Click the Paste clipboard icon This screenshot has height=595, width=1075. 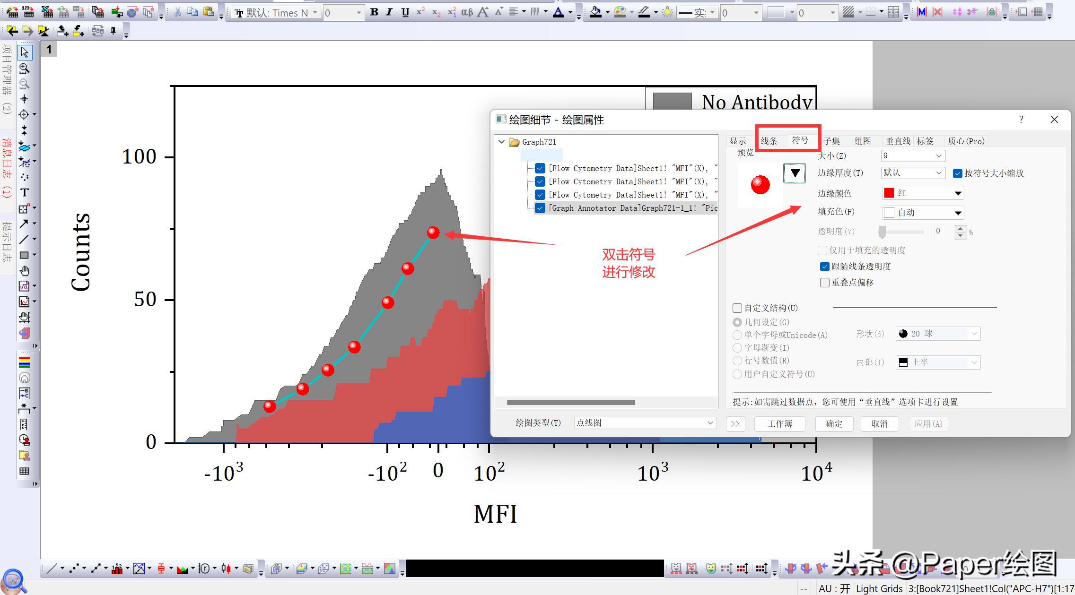[209, 12]
